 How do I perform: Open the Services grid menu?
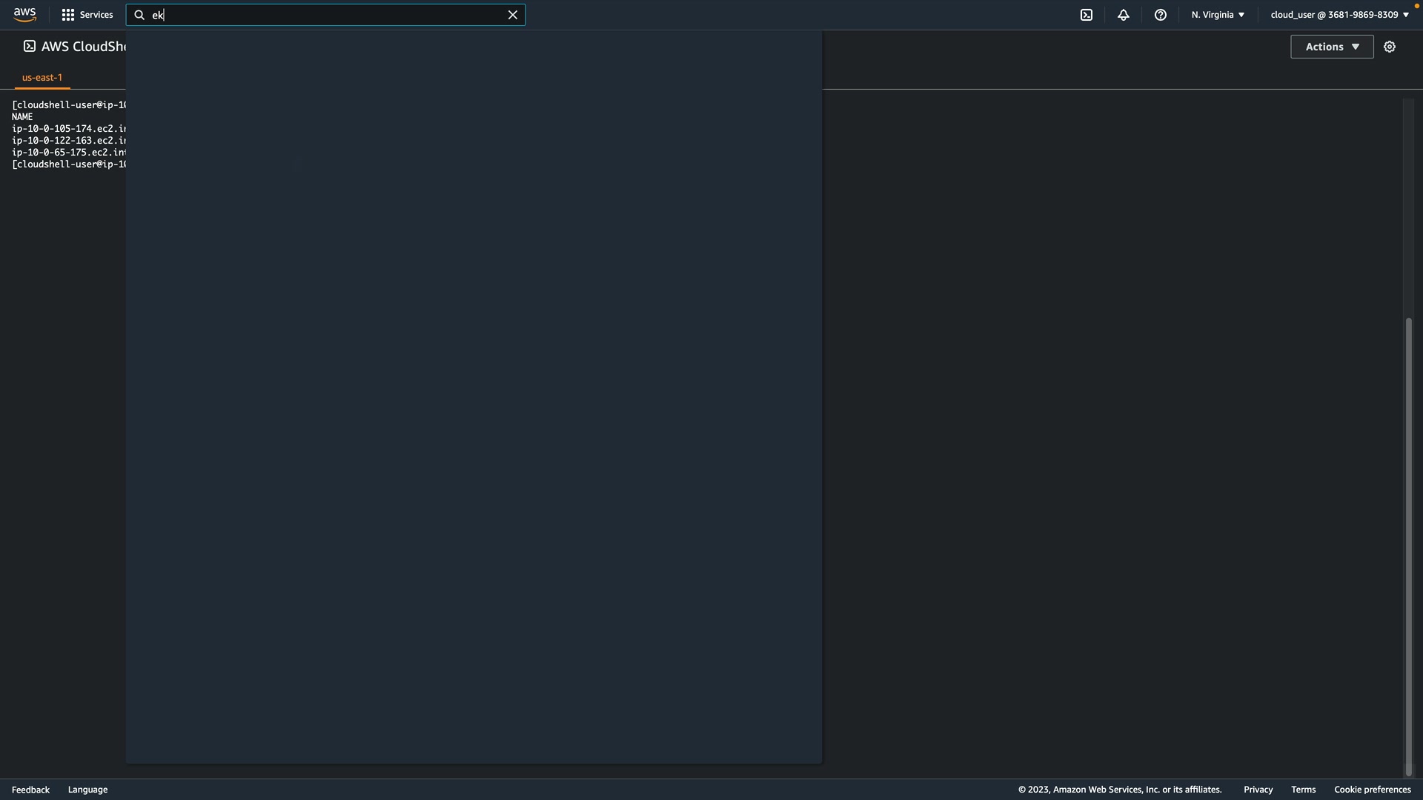pos(87,15)
